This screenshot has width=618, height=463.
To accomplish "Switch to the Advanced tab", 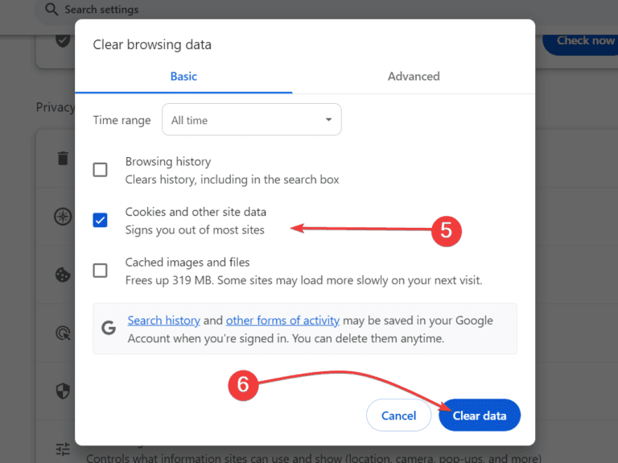I will (414, 76).
